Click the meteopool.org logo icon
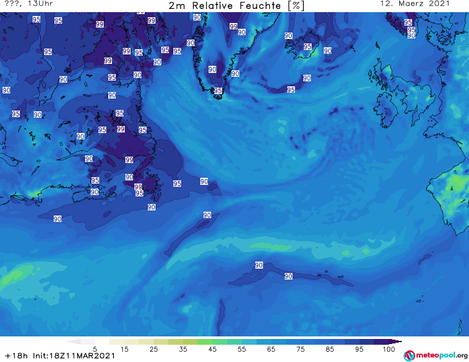Viewport: 469px width, 362px height. pos(409,356)
